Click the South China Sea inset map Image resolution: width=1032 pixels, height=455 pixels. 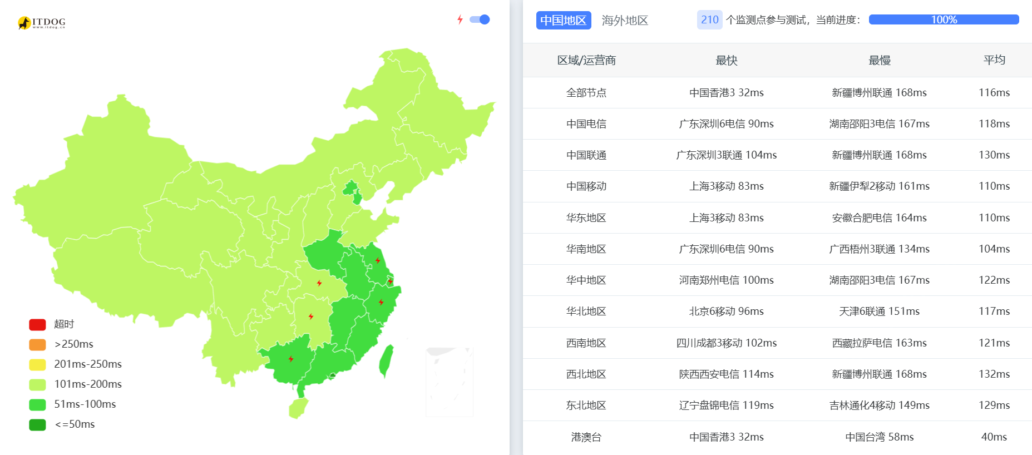tap(450, 382)
